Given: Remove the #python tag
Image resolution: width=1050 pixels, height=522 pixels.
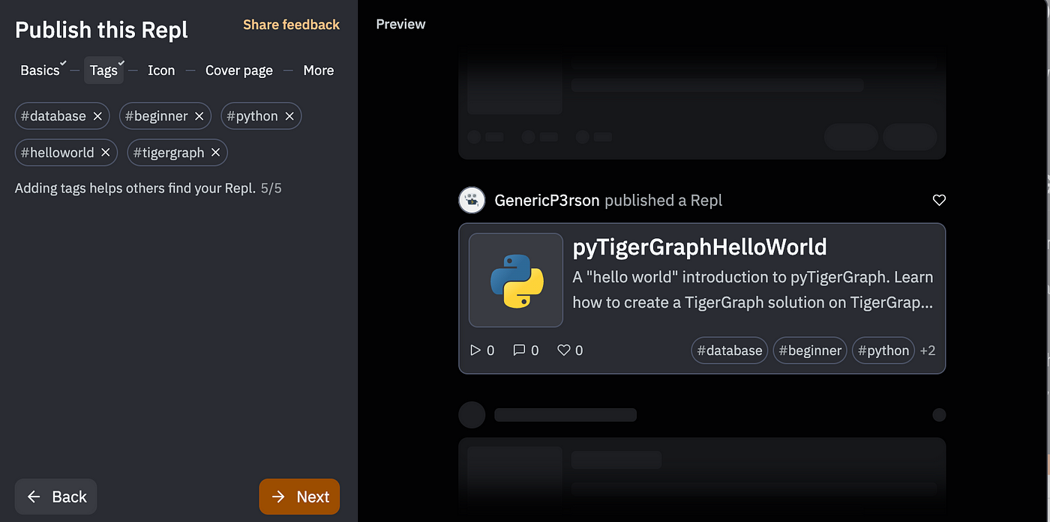Looking at the screenshot, I should [289, 116].
